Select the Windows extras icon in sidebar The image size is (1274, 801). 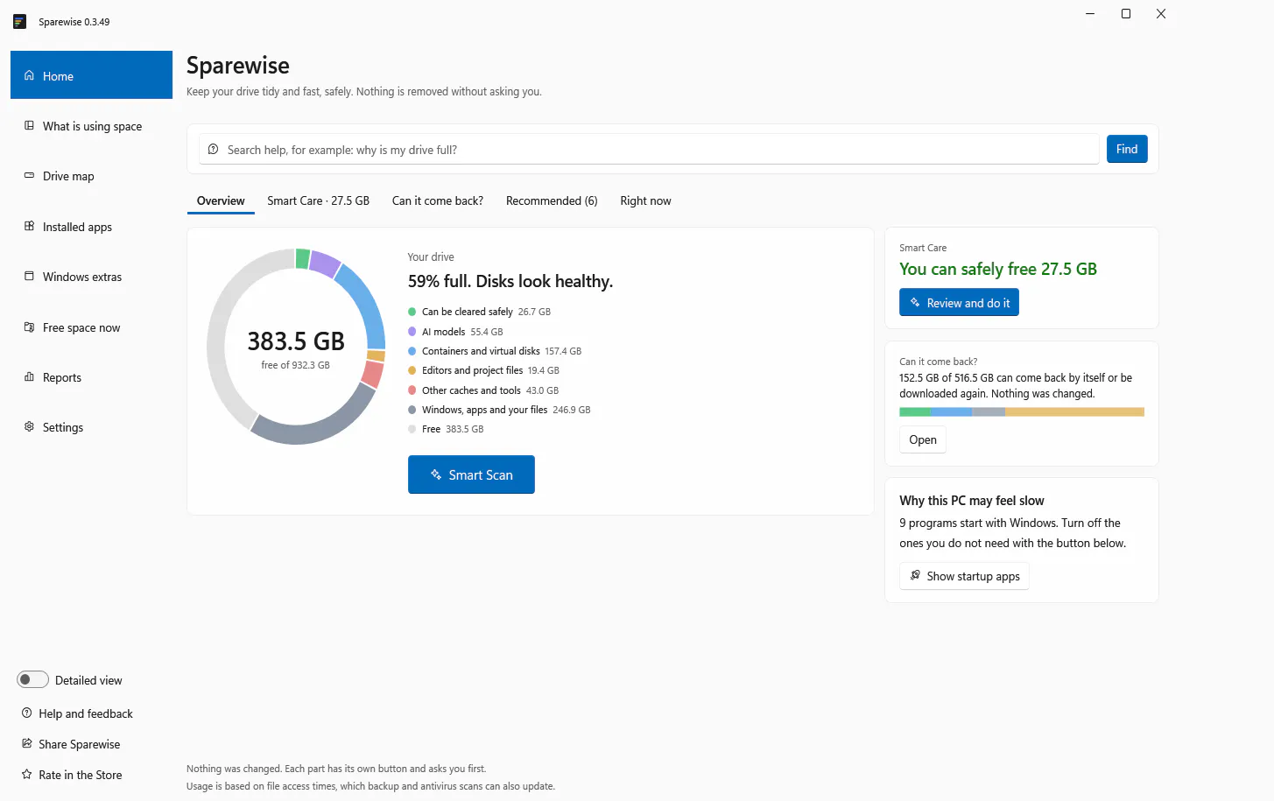(29, 276)
